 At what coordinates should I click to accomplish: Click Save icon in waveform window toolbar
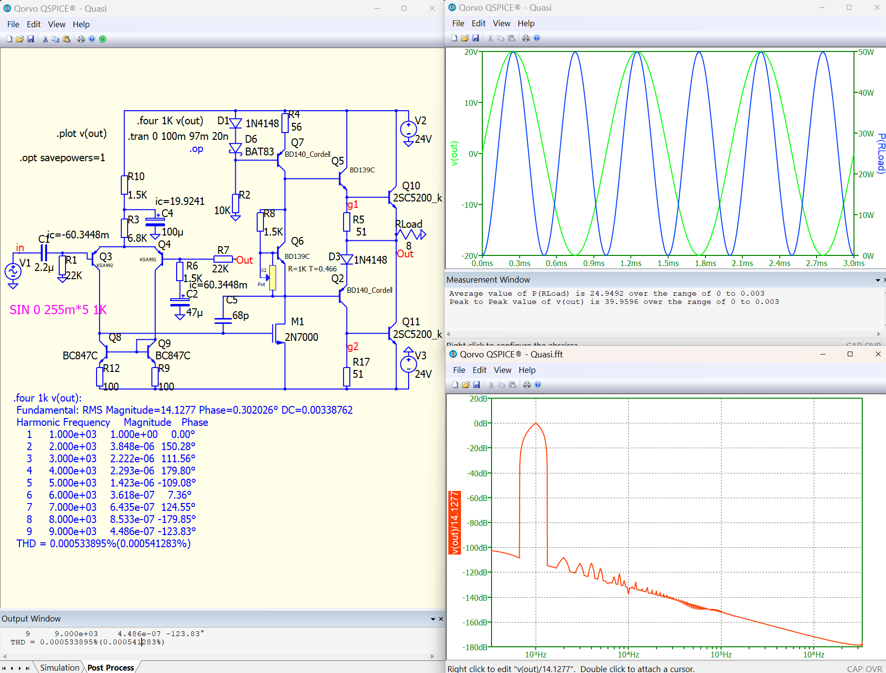click(476, 38)
